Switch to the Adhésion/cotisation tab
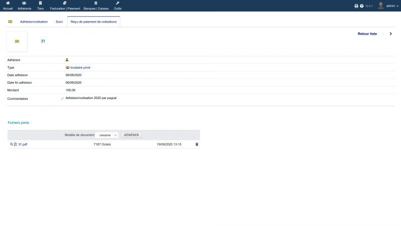The width and height of the screenshot is (401, 226). (x=34, y=22)
